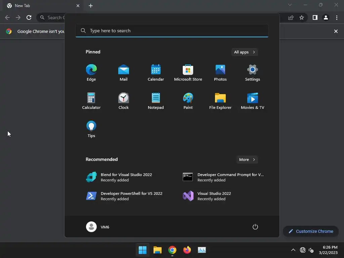344x258 pixels.
Task: Reload the Chrome page
Action: [29, 17]
